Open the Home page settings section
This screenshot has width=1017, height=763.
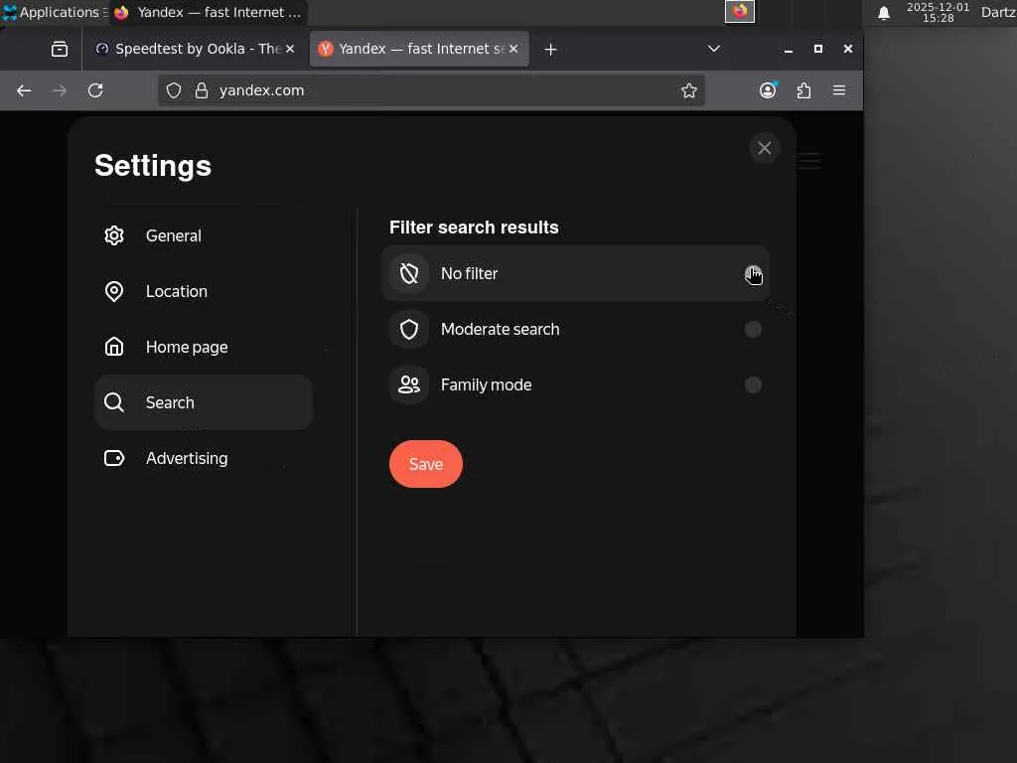click(203, 347)
